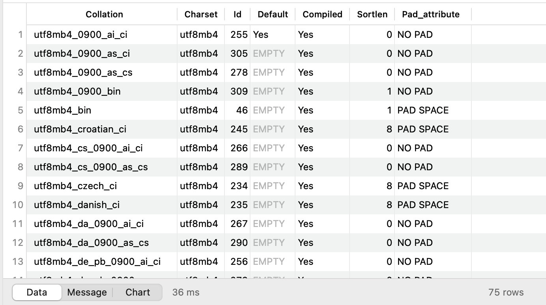Image resolution: width=546 pixels, height=305 pixels.
Task: Click Id value 234
Action: coord(239,186)
